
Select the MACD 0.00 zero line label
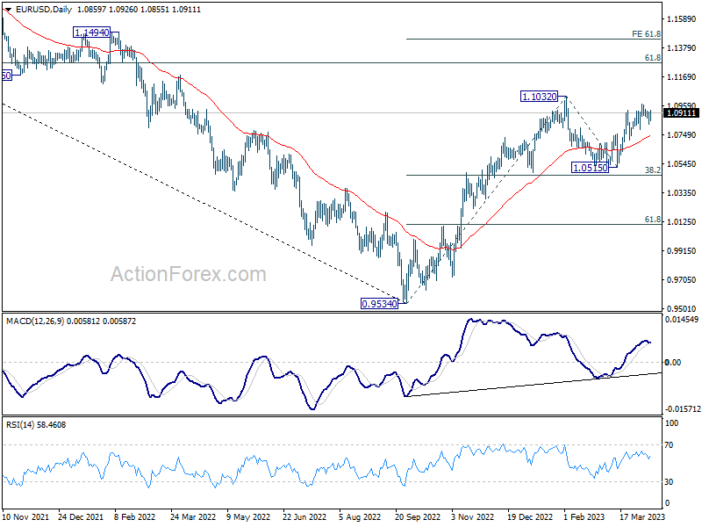click(673, 362)
